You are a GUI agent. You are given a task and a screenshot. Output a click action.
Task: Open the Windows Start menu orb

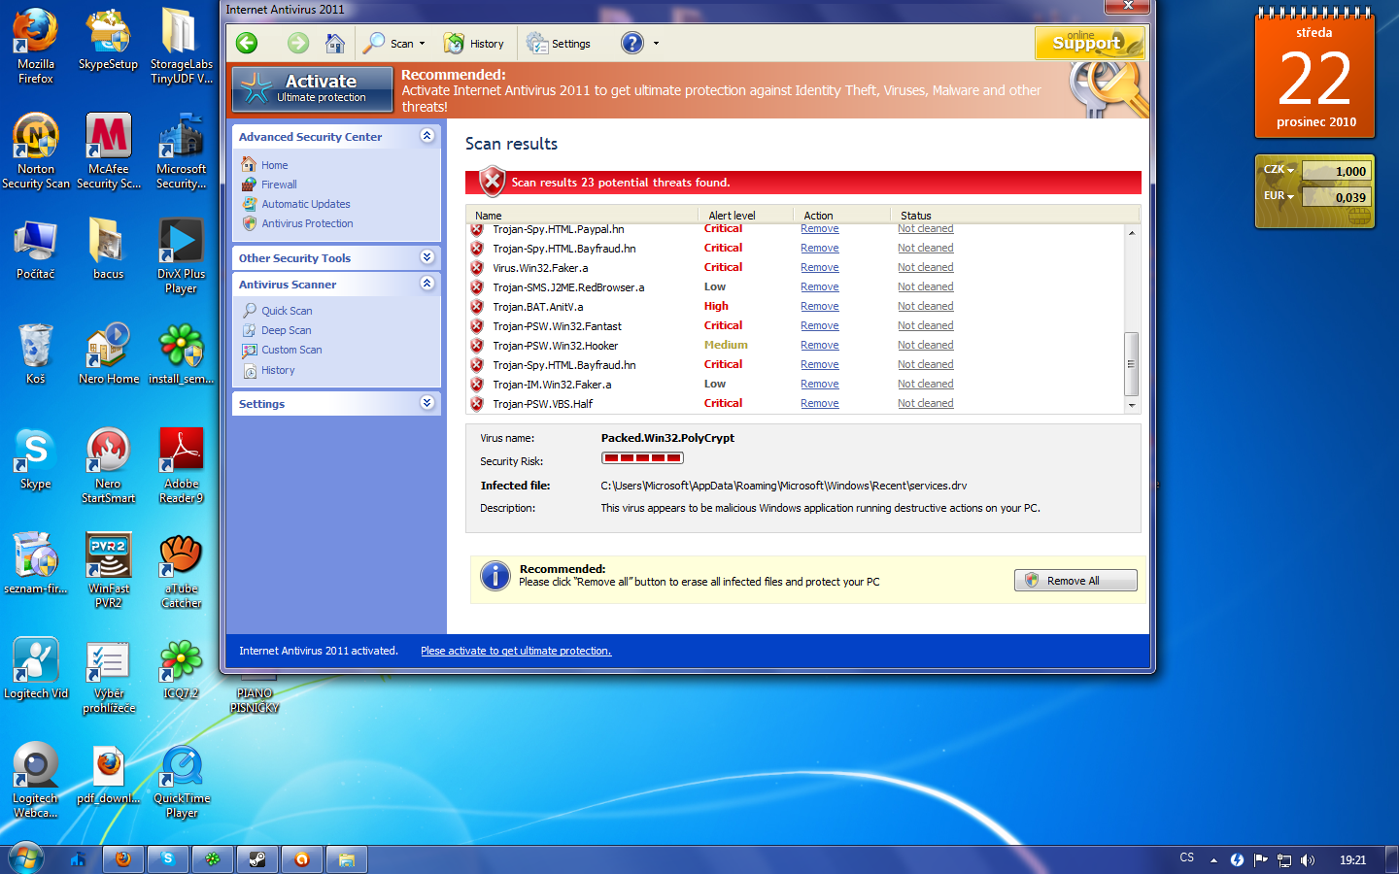click(26, 858)
